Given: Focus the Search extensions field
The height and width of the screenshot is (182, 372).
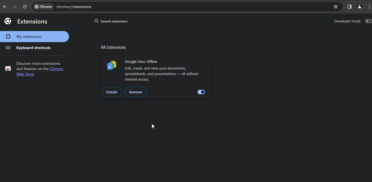Looking at the screenshot, I should click(114, 21).
